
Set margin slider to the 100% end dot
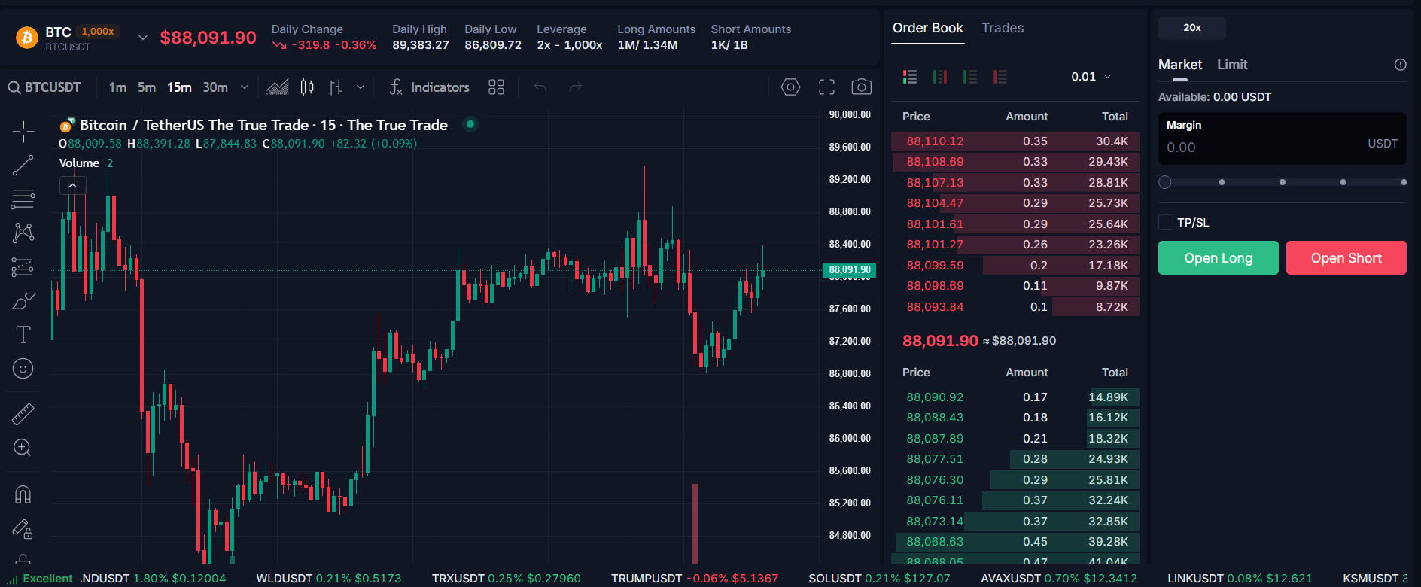(x=1404, y=182)
